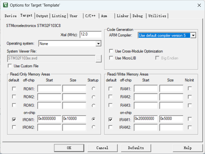This screenshot has width=205, height=154.
Task: Uncheck the IROM1 default checkbox
Action: pyautogui.click(x=14, y=119)
